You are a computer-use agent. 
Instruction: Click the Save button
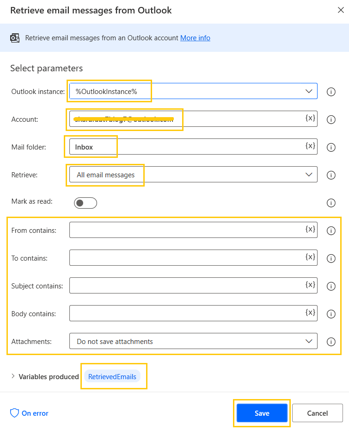click(262, 413)
